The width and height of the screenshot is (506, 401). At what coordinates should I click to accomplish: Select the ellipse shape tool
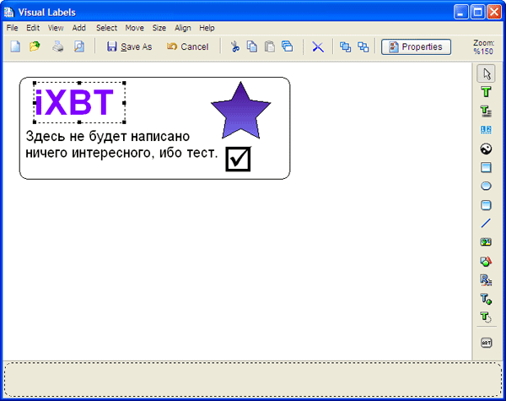click(x=486, y=186)
